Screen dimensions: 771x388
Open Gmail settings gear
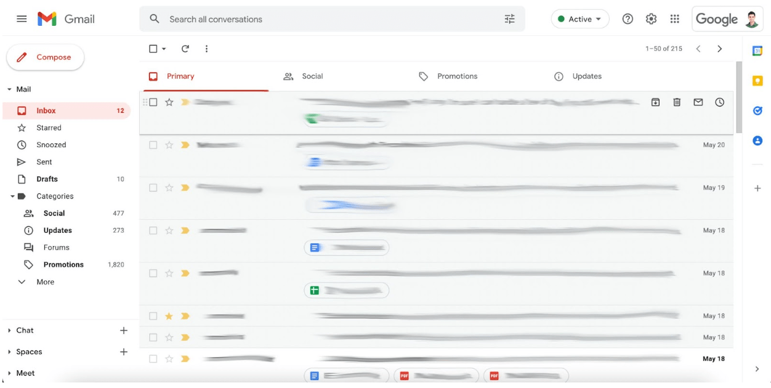tap(651, 18)
